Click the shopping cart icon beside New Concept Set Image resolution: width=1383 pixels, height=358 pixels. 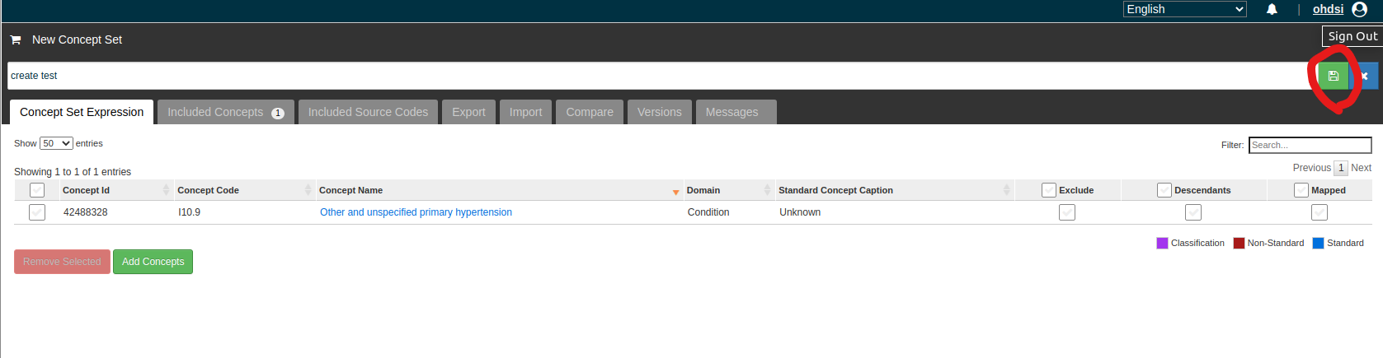(x=16, y=40)
